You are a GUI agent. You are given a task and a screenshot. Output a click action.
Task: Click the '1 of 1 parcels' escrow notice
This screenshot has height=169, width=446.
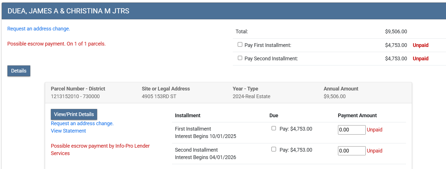[56, 44]
